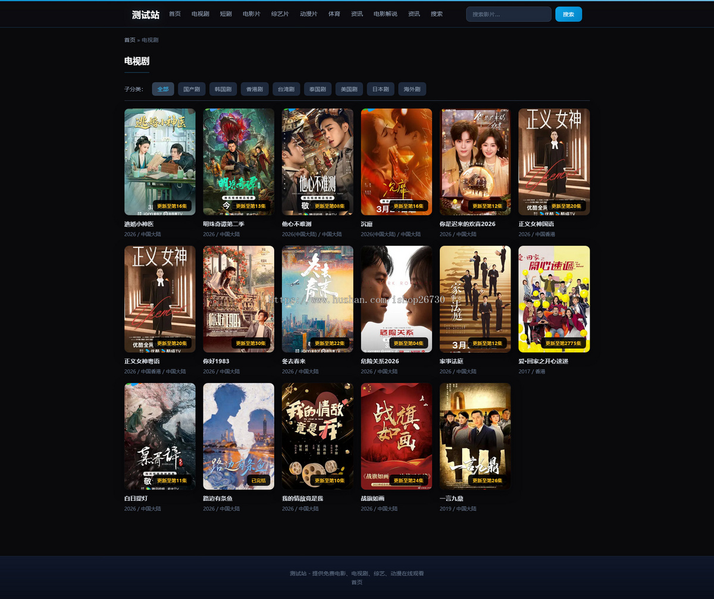The image size is (714, 599).
Task: Go to the 体育 section
Action: (334, 14)
